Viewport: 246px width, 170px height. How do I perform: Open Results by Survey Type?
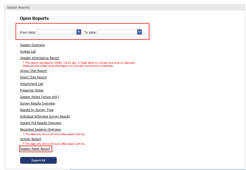click(x=37, y=110)
